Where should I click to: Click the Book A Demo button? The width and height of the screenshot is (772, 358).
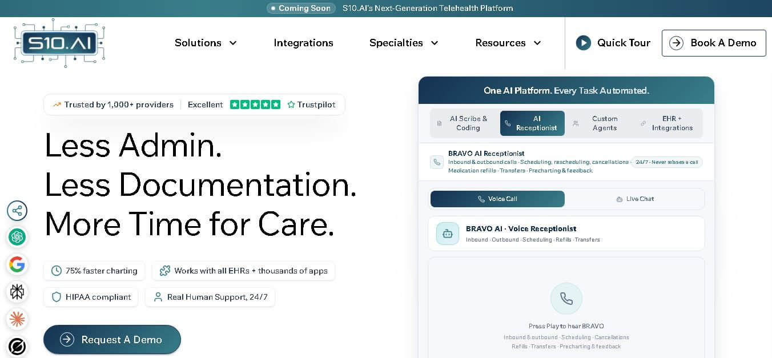tap(714, 43)
